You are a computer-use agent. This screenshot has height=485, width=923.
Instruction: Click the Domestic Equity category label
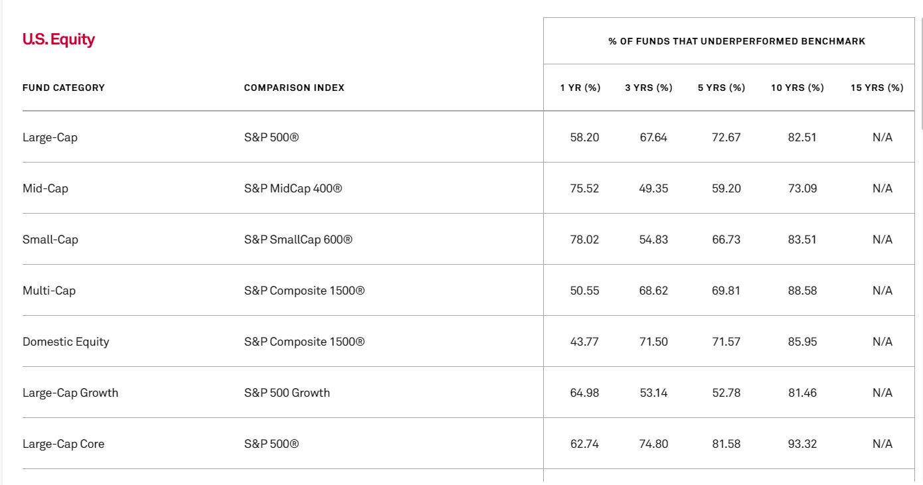click(66, 342)
